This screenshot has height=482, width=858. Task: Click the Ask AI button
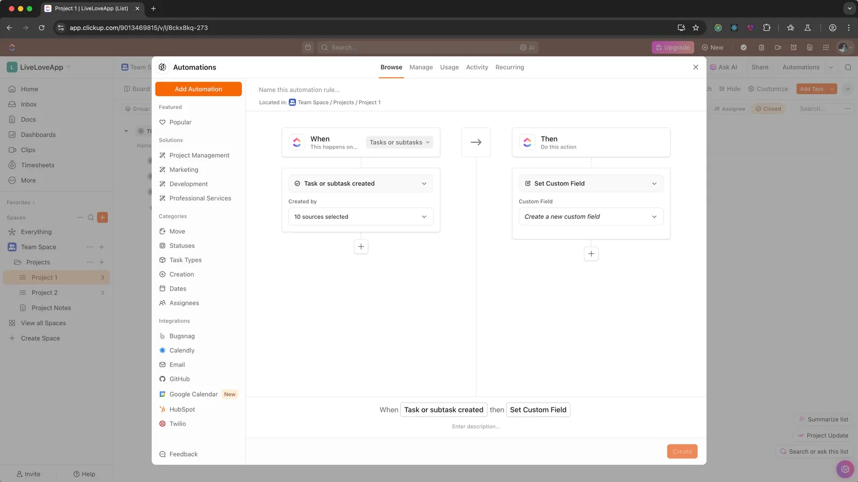[x=723, y=68]
